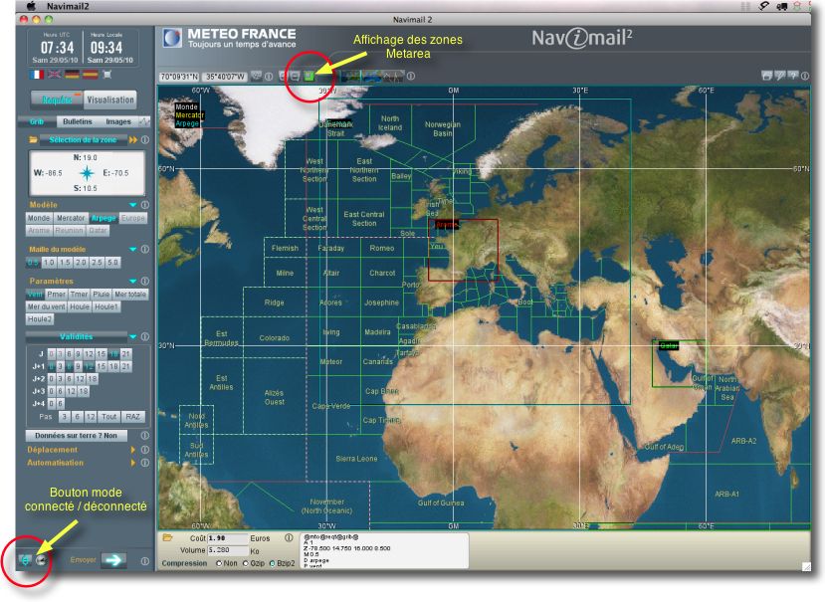Click disconnected mode globe icon
Image resolution: width=825 pixels, height=602 pixels.
pyautogui.click(x=41, y=560)
